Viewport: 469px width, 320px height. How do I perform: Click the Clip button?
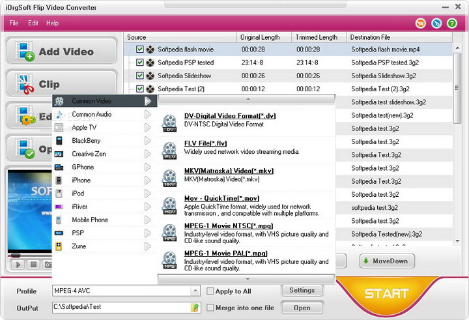pos(62,83)
